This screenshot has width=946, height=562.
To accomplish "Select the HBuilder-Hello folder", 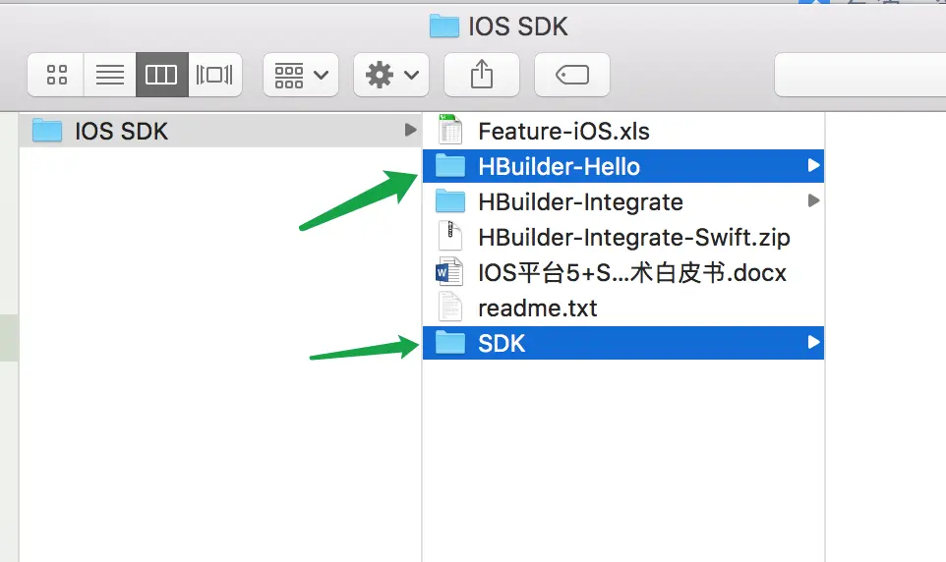I will coord(623,166).
